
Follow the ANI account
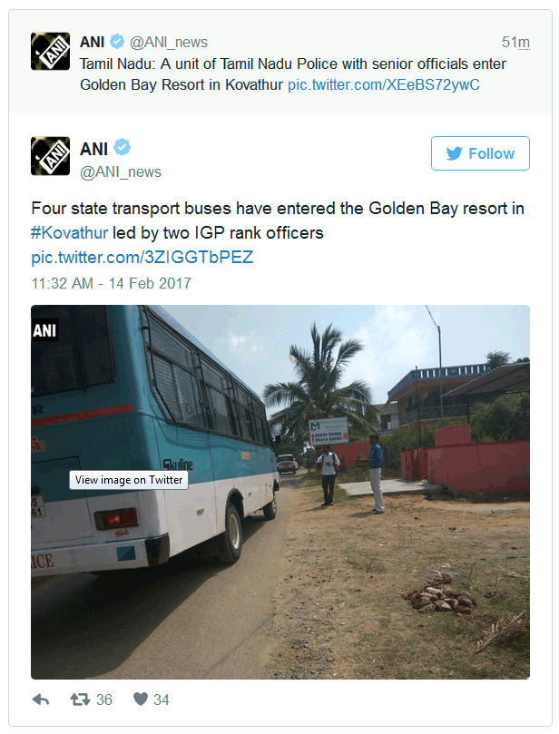[x=480, y=153]
